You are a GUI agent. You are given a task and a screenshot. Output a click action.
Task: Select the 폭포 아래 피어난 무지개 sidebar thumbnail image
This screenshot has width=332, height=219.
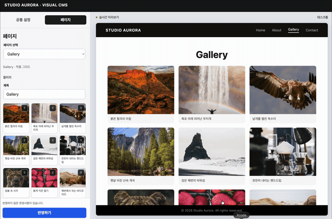[x=44, y=113]
